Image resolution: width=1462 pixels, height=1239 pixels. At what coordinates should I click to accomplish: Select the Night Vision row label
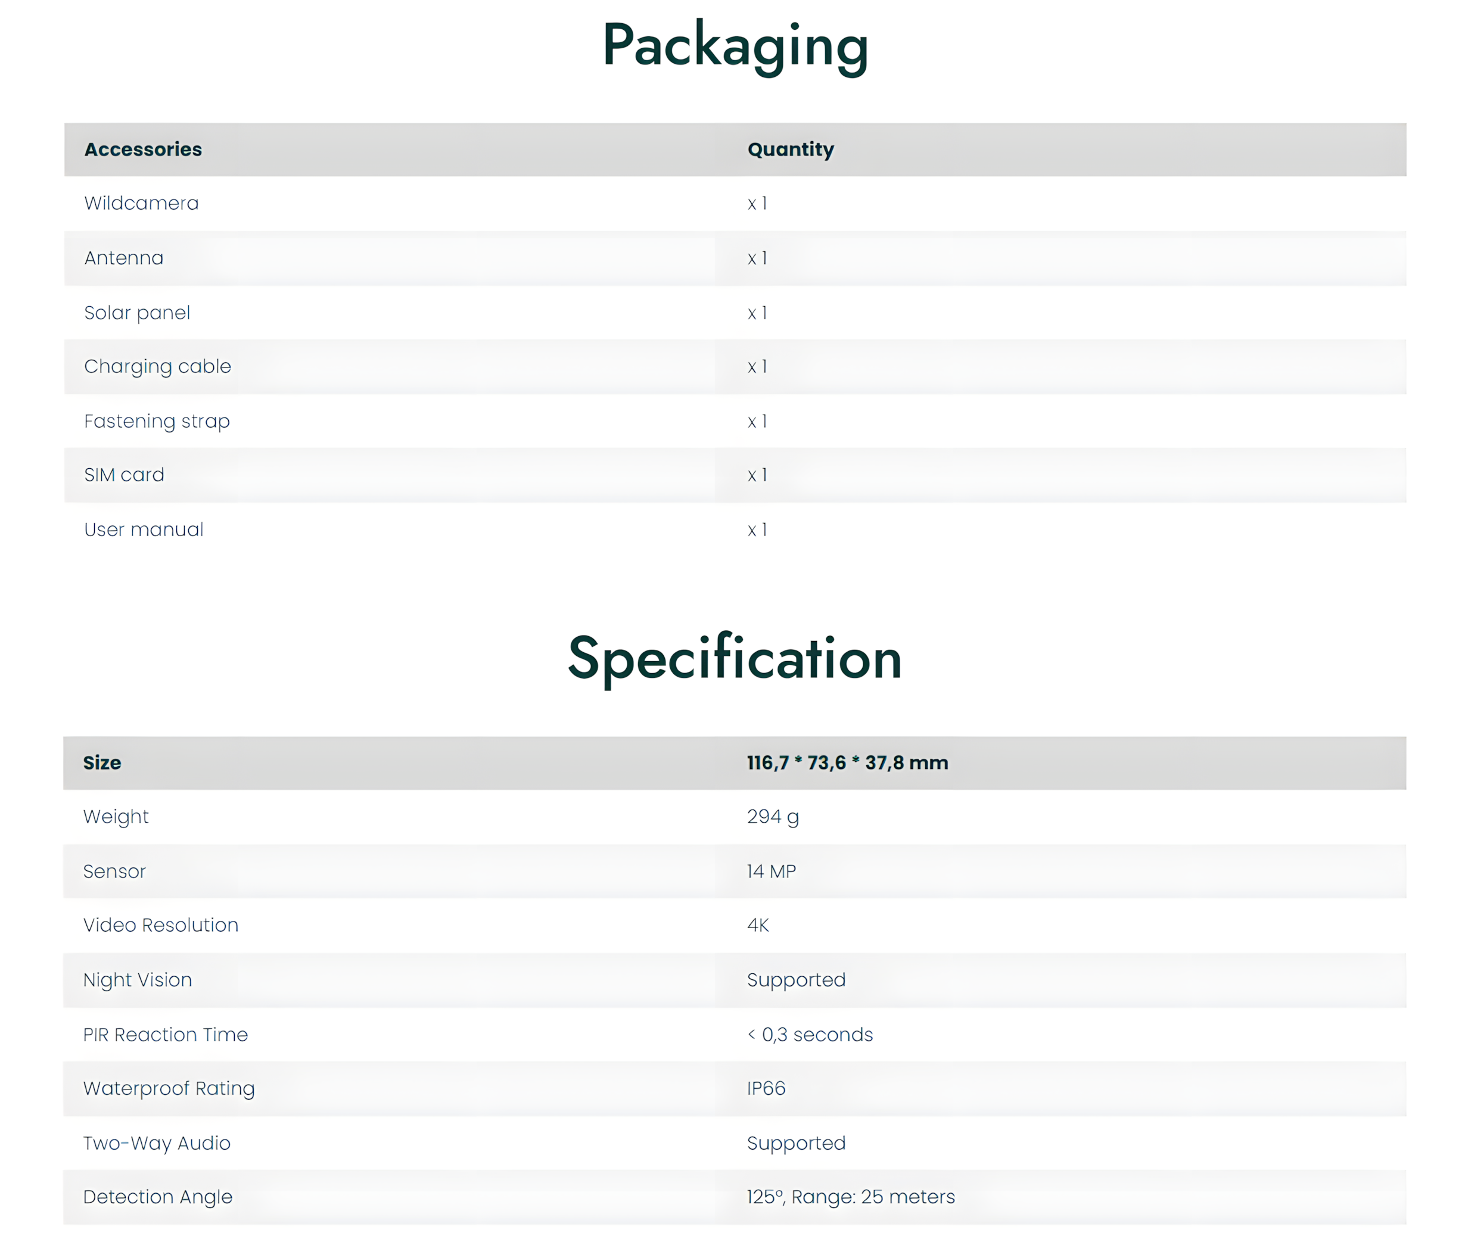137,980
